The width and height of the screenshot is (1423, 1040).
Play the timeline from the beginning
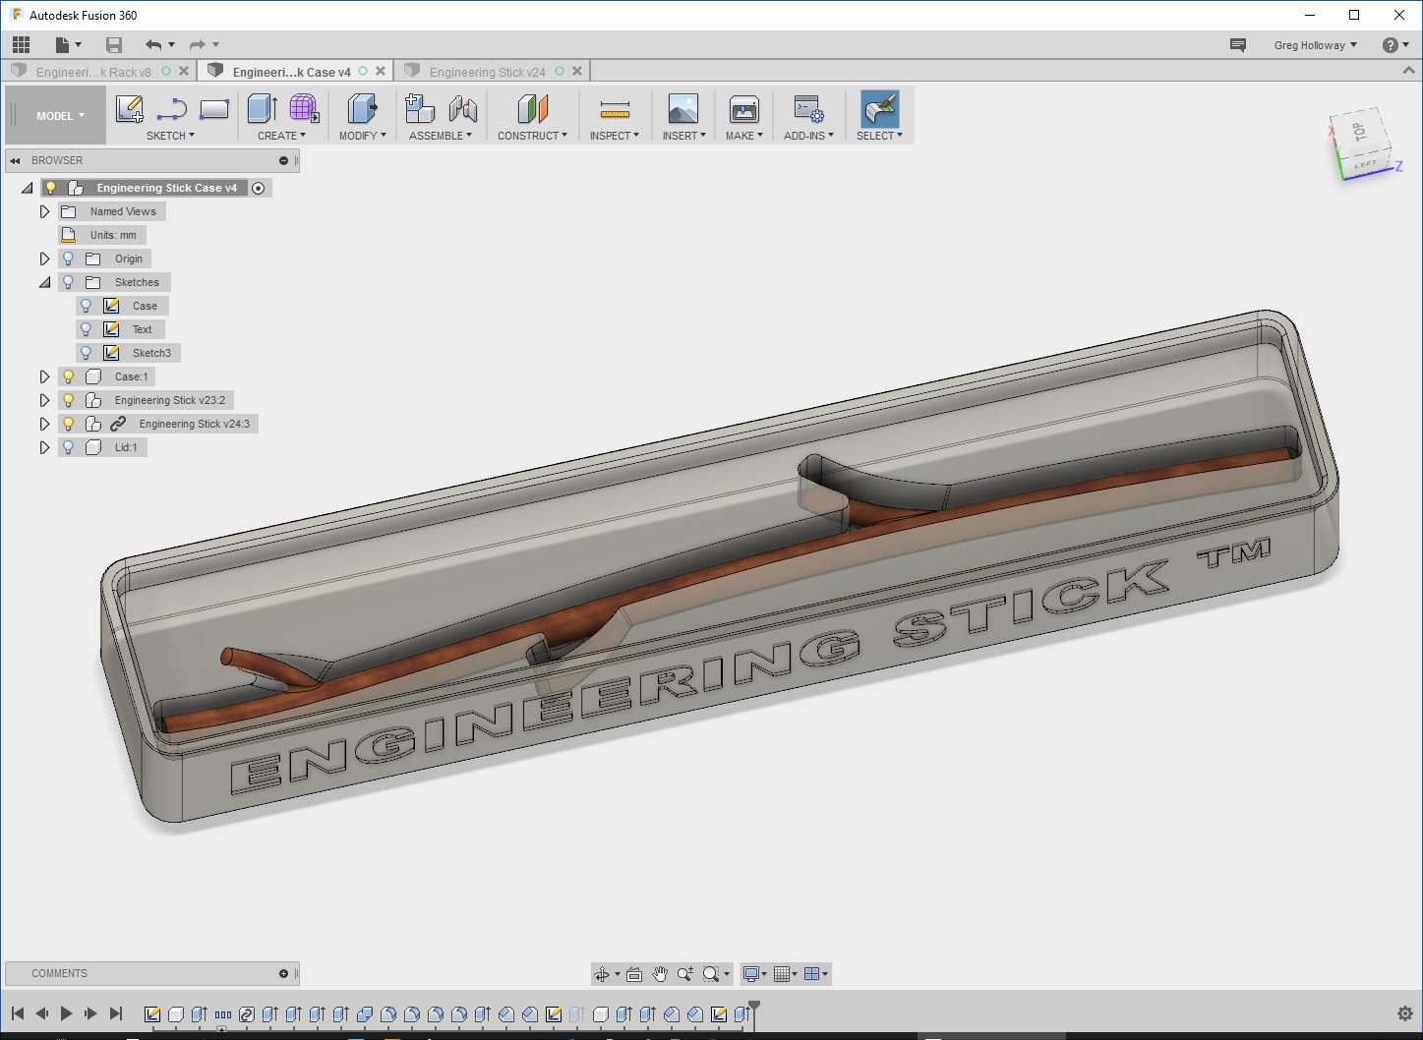coord(66,1012)
